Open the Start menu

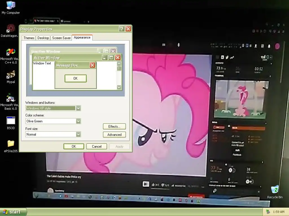[x=13, y=212]
